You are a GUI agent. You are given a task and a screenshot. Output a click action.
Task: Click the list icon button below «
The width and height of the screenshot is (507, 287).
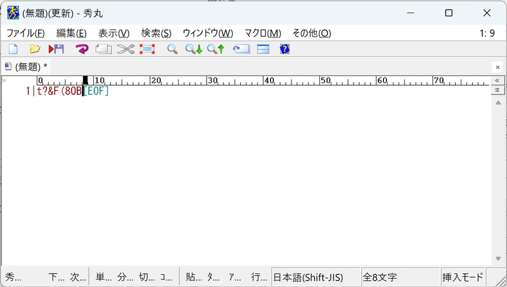497,90
